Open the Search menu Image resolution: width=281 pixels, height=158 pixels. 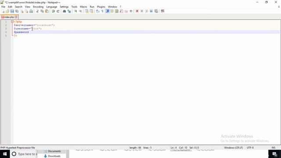(18, 7)
